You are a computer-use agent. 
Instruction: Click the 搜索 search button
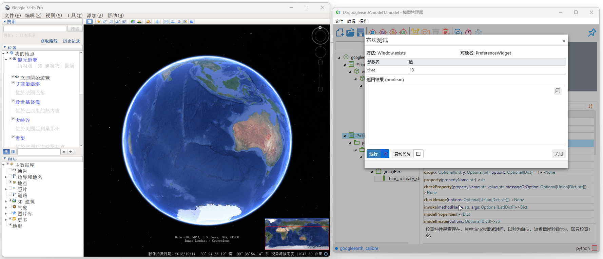pos(75,29)
